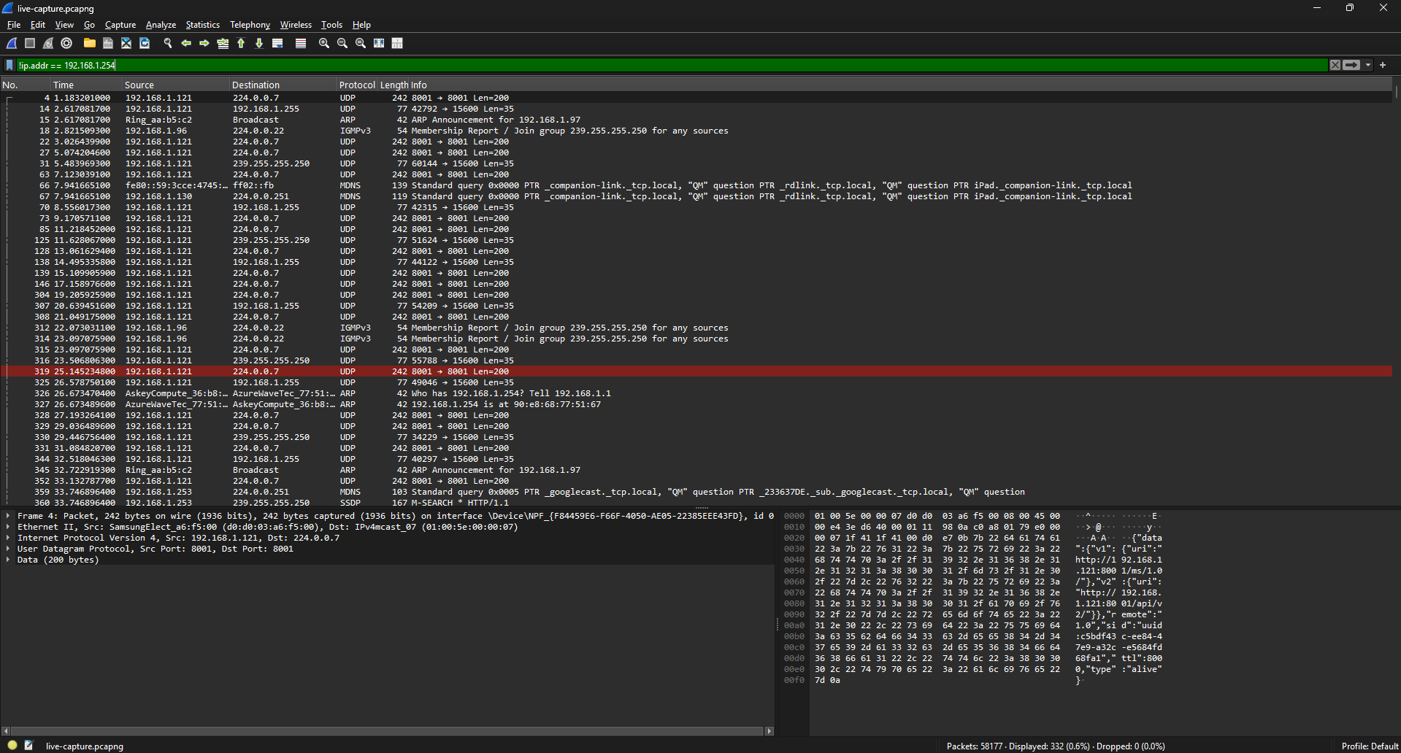Apply the display filter with arrow button

pyautogui.click(x=1351, y=65)
